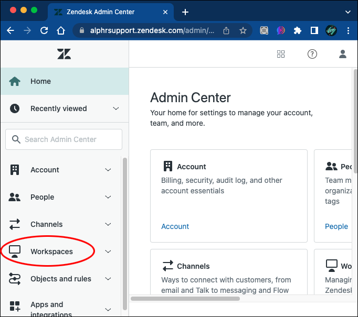Click the Apps and integrations icon
This screenshot has width=358, height=317.
pos(15,306)
